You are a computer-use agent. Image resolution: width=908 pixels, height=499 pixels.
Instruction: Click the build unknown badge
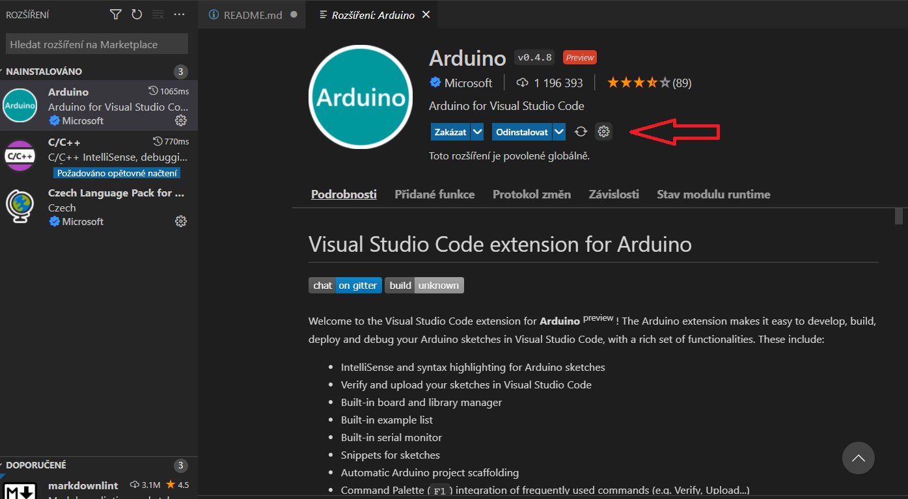coord(424,285)
